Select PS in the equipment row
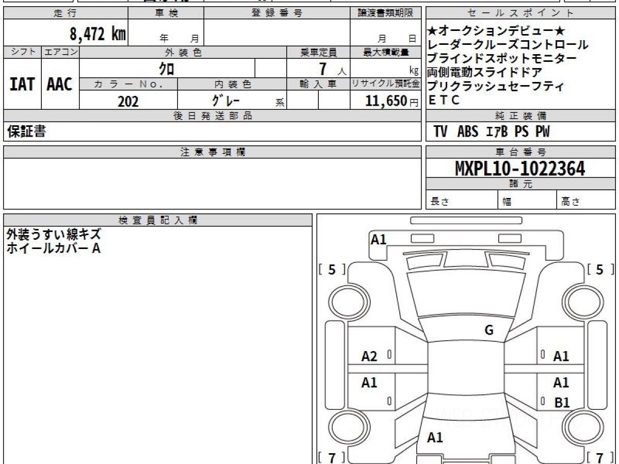Screen dimensions: 619x464 pos(522,132)
